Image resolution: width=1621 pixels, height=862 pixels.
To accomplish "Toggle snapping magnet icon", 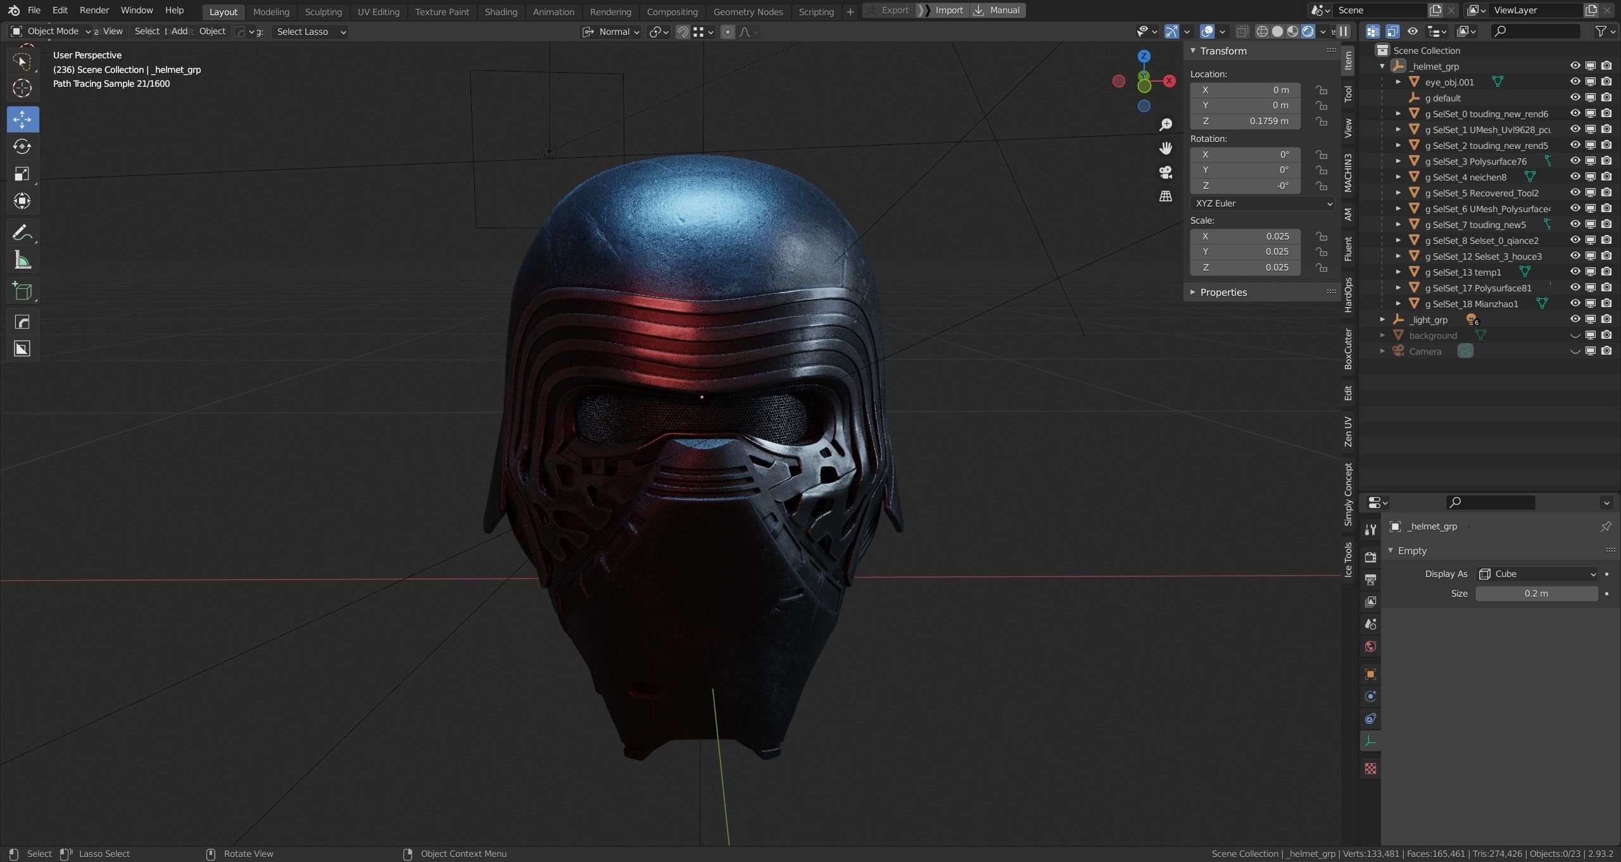I will coord(683,32).
